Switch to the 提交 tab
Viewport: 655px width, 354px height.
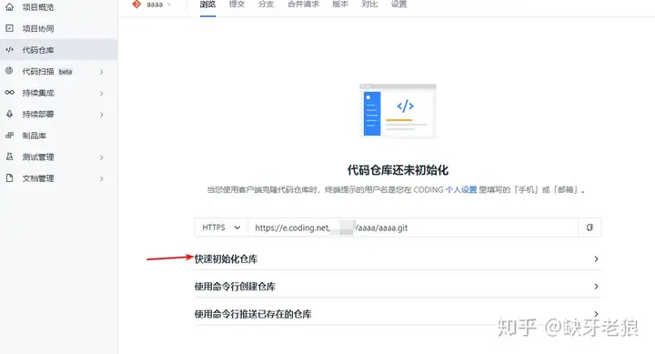[237, 5]
